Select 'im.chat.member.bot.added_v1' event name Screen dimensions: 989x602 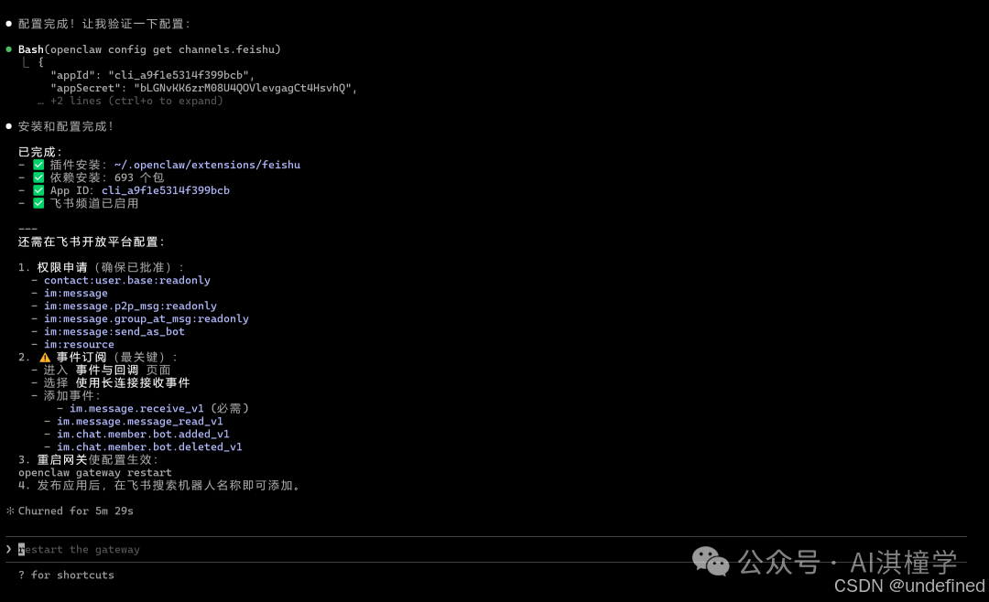(x=143, y=434)
